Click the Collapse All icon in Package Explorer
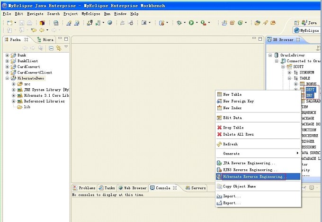Screen dimensions: 322x222 pos(51,48)
